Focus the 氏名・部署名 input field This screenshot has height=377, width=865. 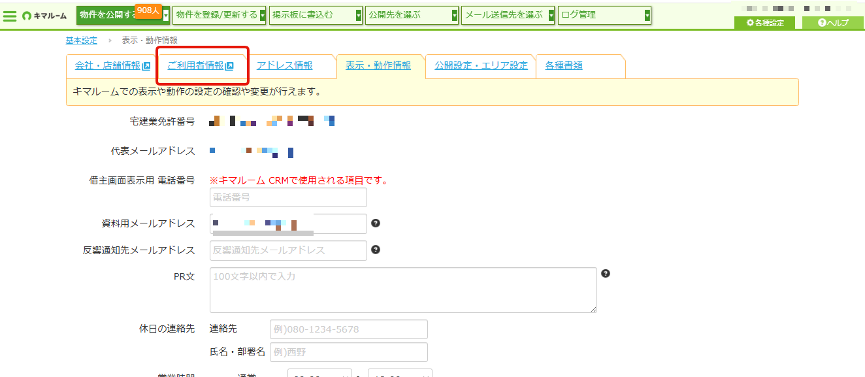(x=349, y=352)
